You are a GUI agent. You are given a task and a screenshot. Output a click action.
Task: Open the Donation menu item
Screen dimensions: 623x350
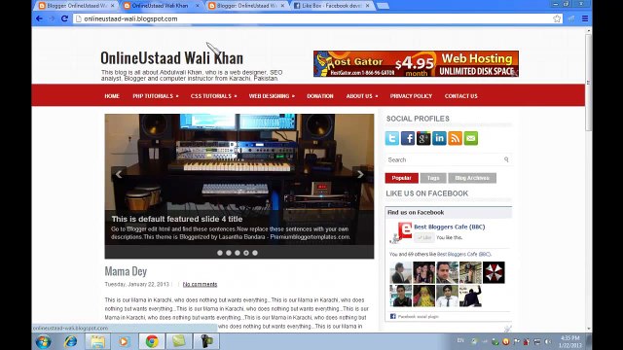click(320, 96)
